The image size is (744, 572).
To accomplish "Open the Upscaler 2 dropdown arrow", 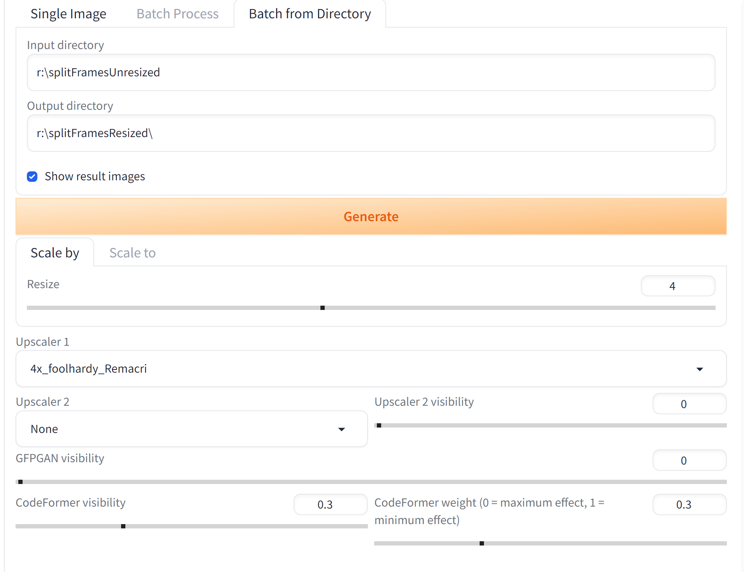I will tap(341, 429).
